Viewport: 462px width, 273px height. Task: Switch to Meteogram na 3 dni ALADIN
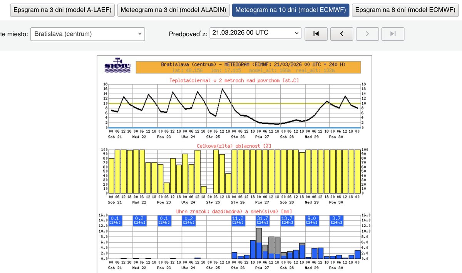click(174, 10)
